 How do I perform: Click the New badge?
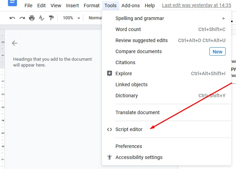tap(217, 51)
